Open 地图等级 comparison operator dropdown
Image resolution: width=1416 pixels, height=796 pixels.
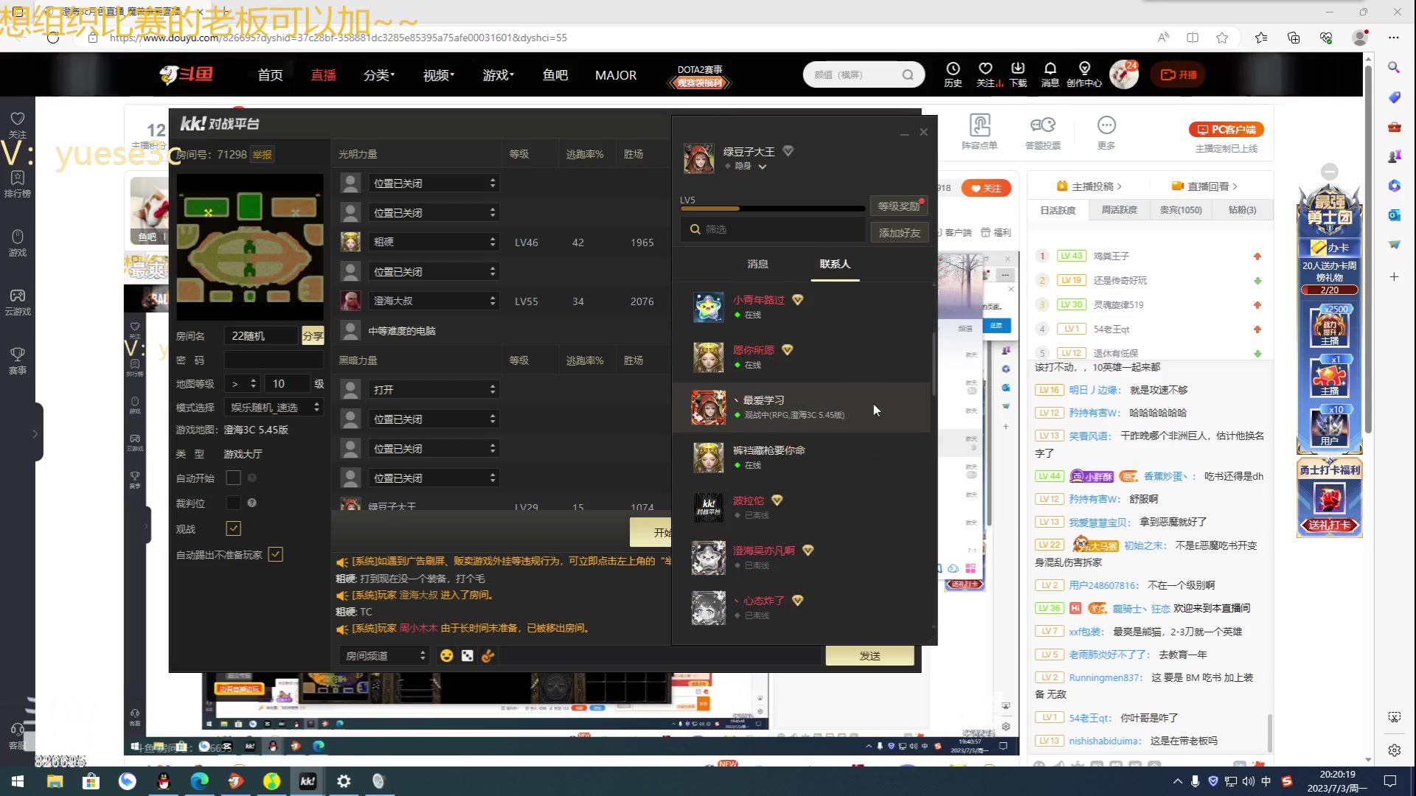tap(243, 383)
